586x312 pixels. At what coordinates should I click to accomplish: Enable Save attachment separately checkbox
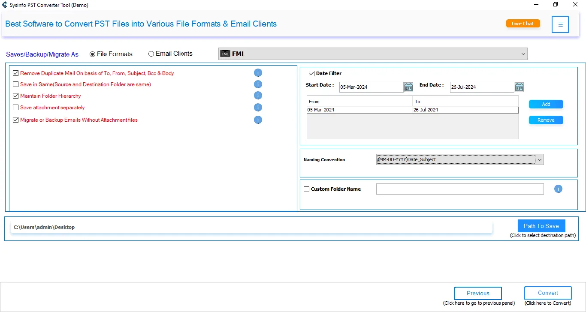(16, 108)
